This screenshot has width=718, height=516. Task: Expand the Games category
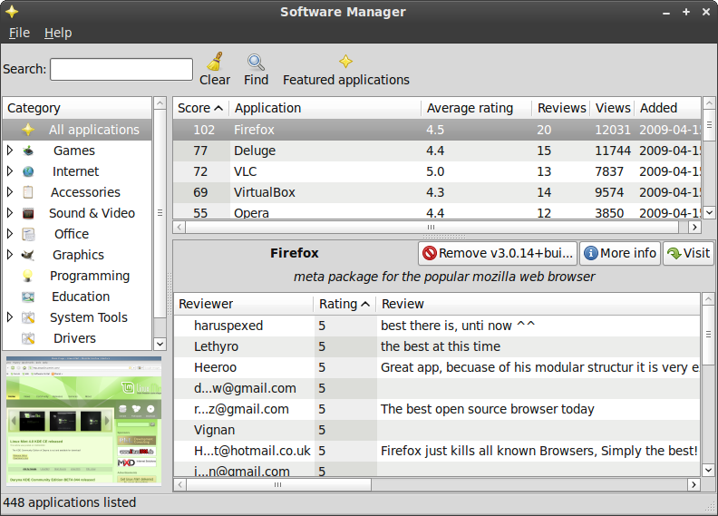(x=10, y=151)
